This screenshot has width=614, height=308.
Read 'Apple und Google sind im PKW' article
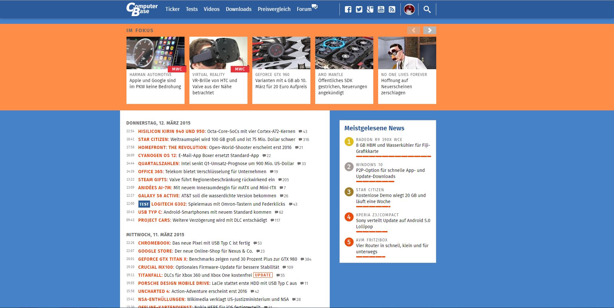coord(155,84)
